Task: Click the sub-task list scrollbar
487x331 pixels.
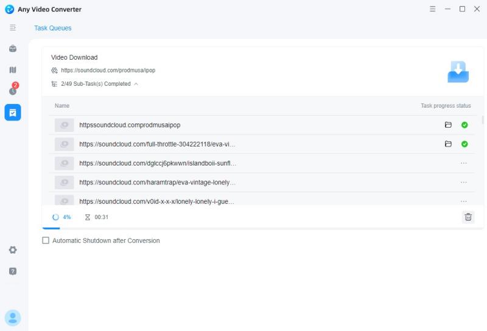Action: click(x=483, y=120)
